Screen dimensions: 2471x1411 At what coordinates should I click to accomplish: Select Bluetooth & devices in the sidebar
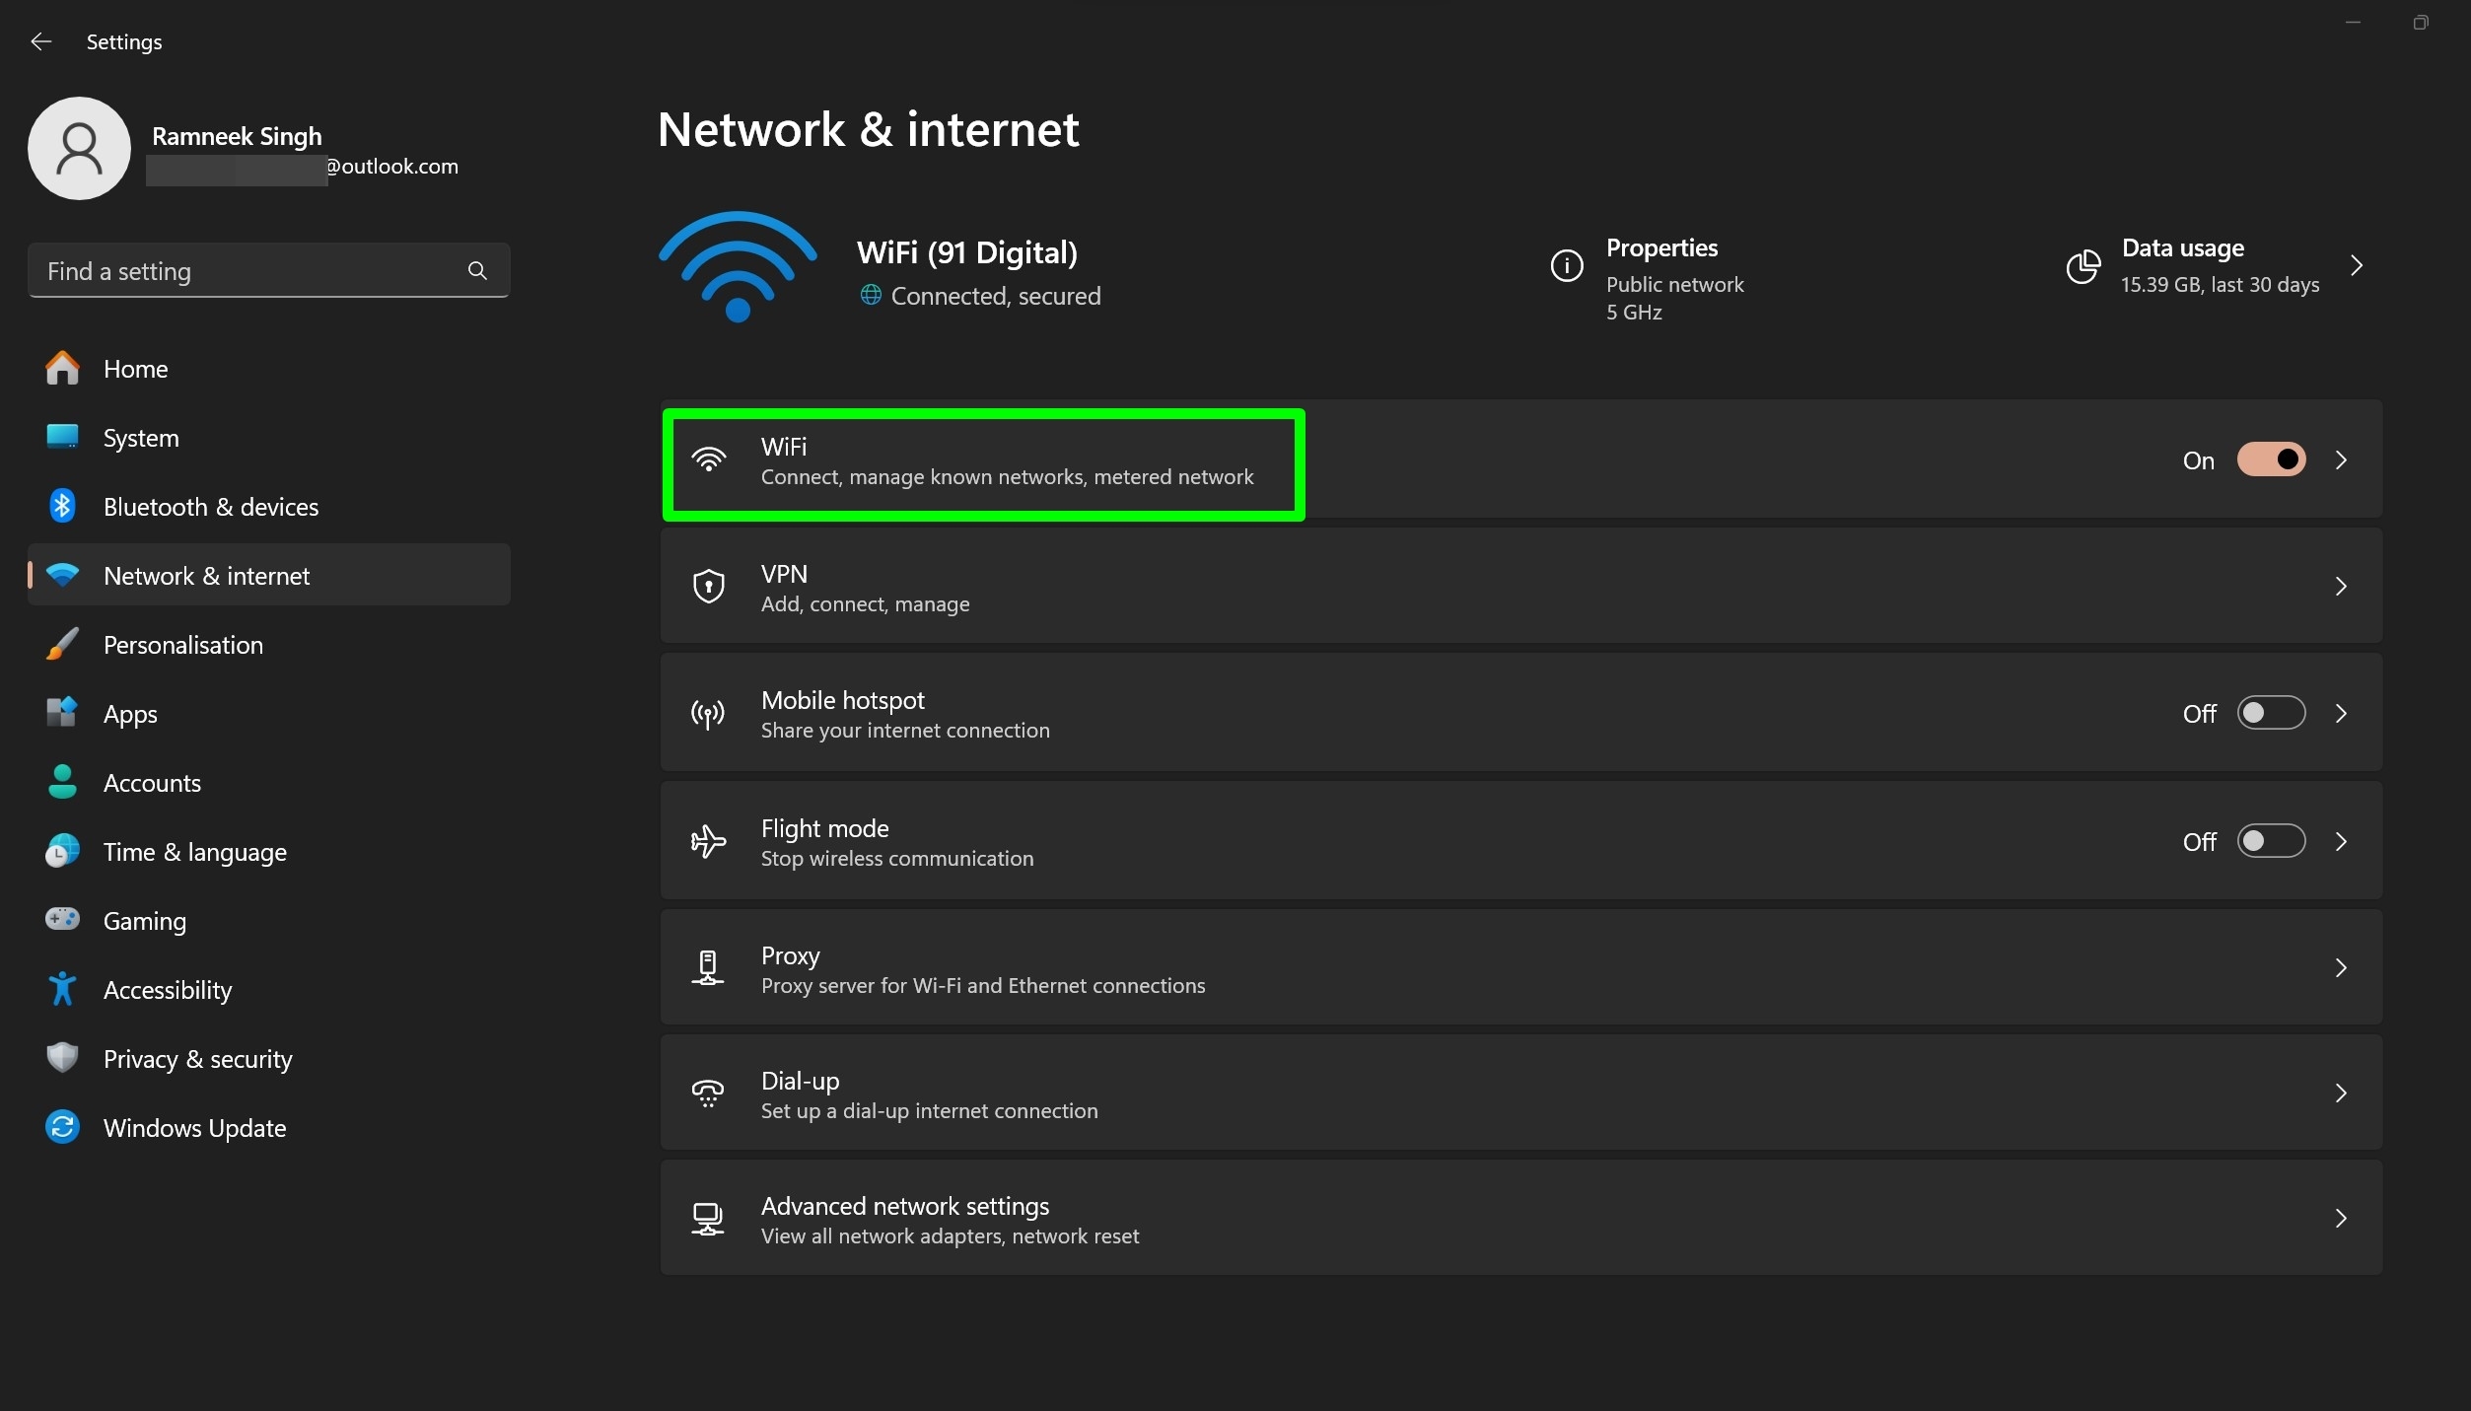[x=268, y=506]
